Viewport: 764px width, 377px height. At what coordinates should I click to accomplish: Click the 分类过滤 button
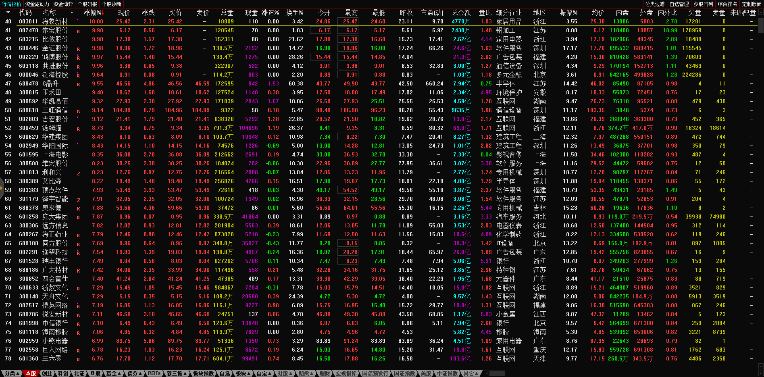click(x=655, y=4)
